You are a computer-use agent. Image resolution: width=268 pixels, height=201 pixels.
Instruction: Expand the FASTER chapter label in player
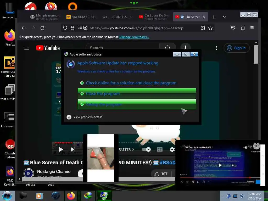(x=126, y=149)
